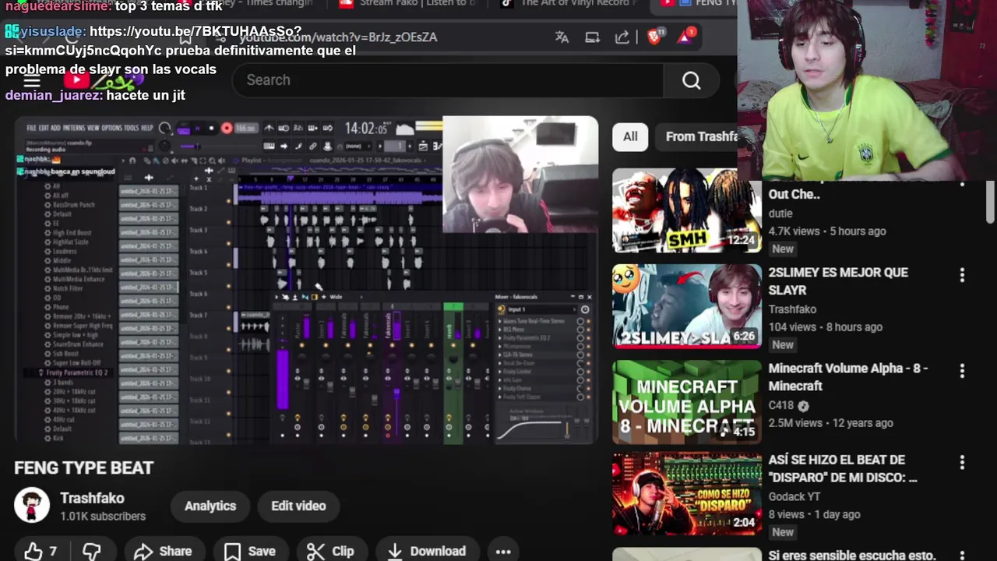The width and height of the screenshot is (997, 561).
Task: Open the 2SLIMEY ES MEJOR QUE SLAYR title
Action: point(838,280)
